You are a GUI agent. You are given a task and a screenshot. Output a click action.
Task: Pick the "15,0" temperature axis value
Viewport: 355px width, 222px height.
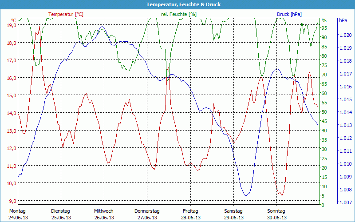pos(12,95)
